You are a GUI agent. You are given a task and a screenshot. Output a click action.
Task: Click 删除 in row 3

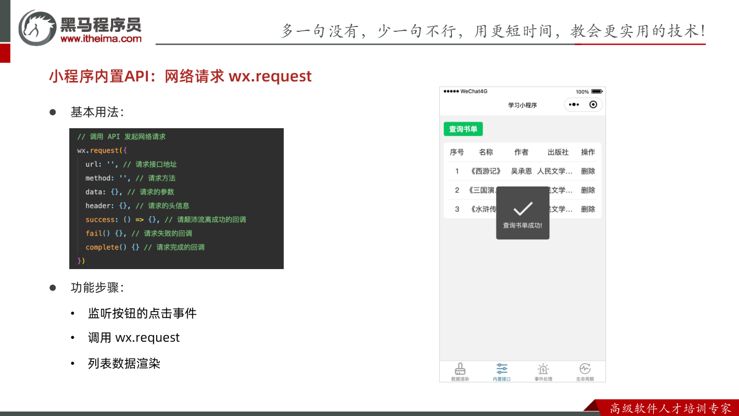[588, 209]
